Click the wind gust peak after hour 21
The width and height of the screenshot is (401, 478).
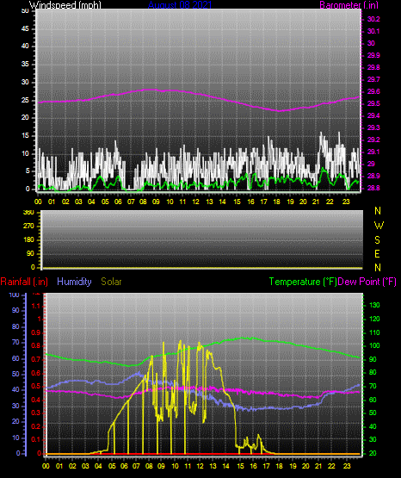[x=321, y=133]
